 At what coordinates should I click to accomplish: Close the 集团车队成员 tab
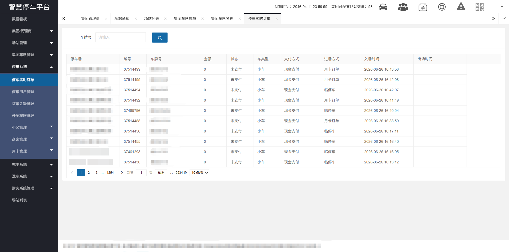(203, 19)
